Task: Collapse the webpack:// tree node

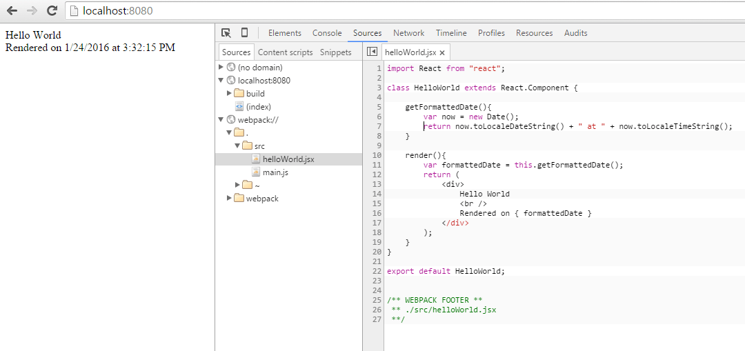Action: pos(221,120)
